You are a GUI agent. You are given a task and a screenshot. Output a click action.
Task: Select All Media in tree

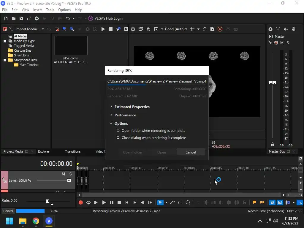click(x=20, y=36)
